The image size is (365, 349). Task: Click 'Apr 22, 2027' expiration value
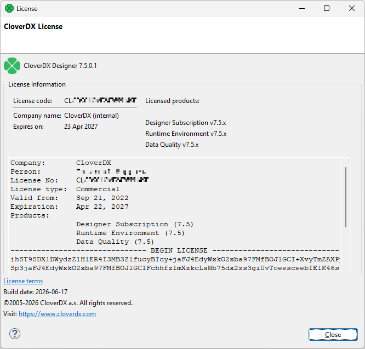pos(102,207)
